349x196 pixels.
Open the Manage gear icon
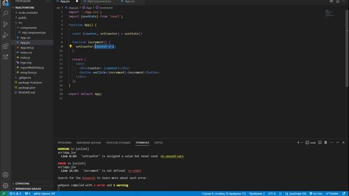coord(5,185)
